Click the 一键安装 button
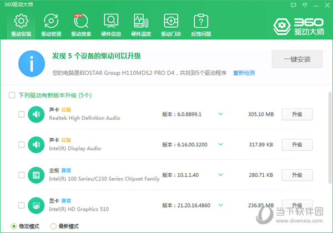This screenshot has width=333, height=233. coord(296,59)
